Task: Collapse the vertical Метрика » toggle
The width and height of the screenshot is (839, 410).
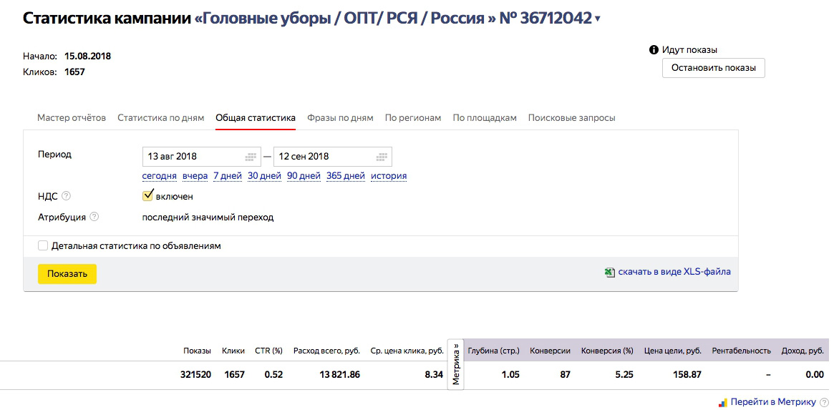Action: tap(456, 364)
